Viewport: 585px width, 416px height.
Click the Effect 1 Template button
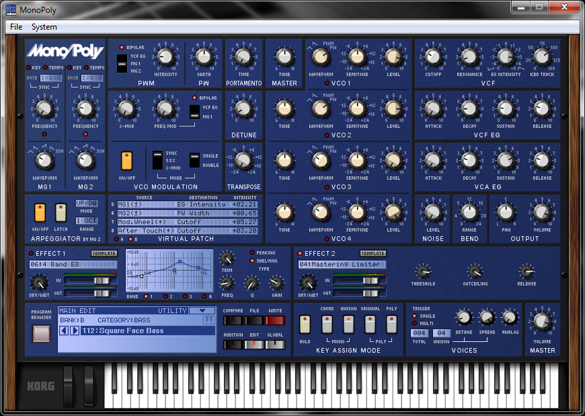[104, 254]
